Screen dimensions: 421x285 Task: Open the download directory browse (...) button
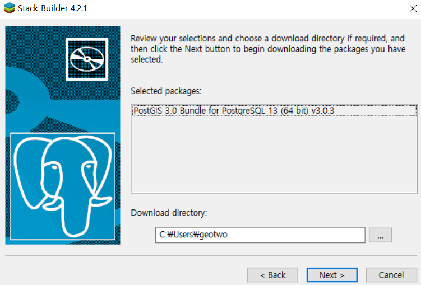pos(380,235)
